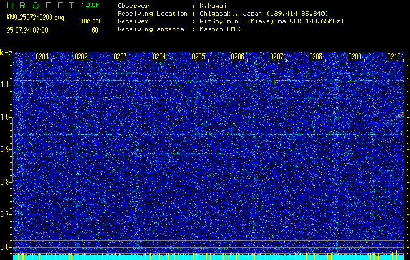
Task: Click the 0209 time marker
Action: [355, 57]
